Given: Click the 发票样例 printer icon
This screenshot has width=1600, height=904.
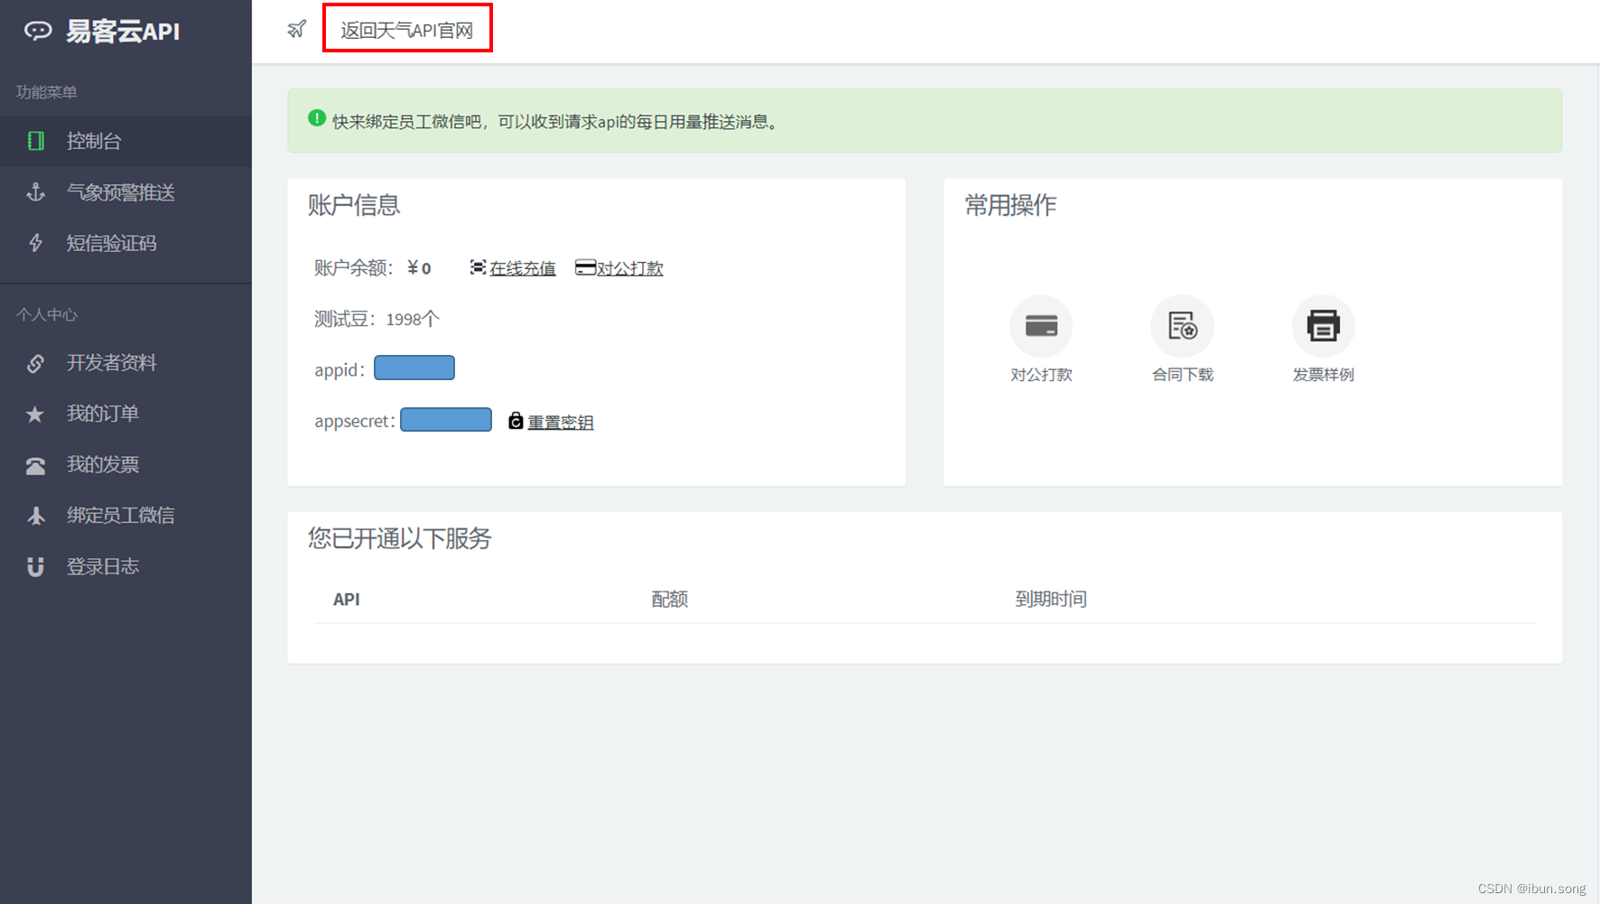Looking at the screenshot, I should (x=1323, y=326).
